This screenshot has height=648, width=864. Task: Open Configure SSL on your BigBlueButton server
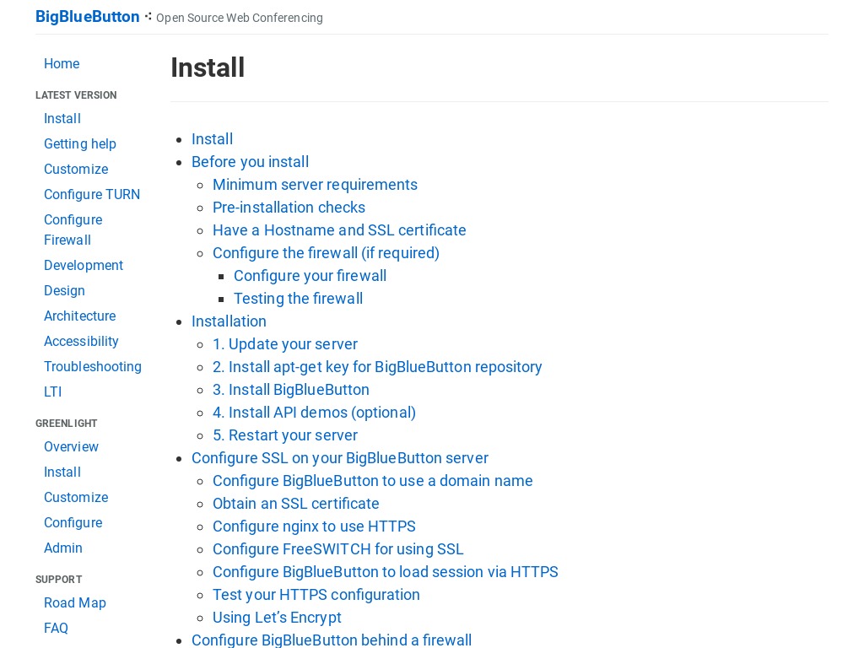340,458
